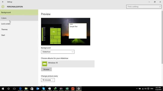Go back with the Settings back arrow
This screenshot has width=163, height=91.
[x=3, y=2]
